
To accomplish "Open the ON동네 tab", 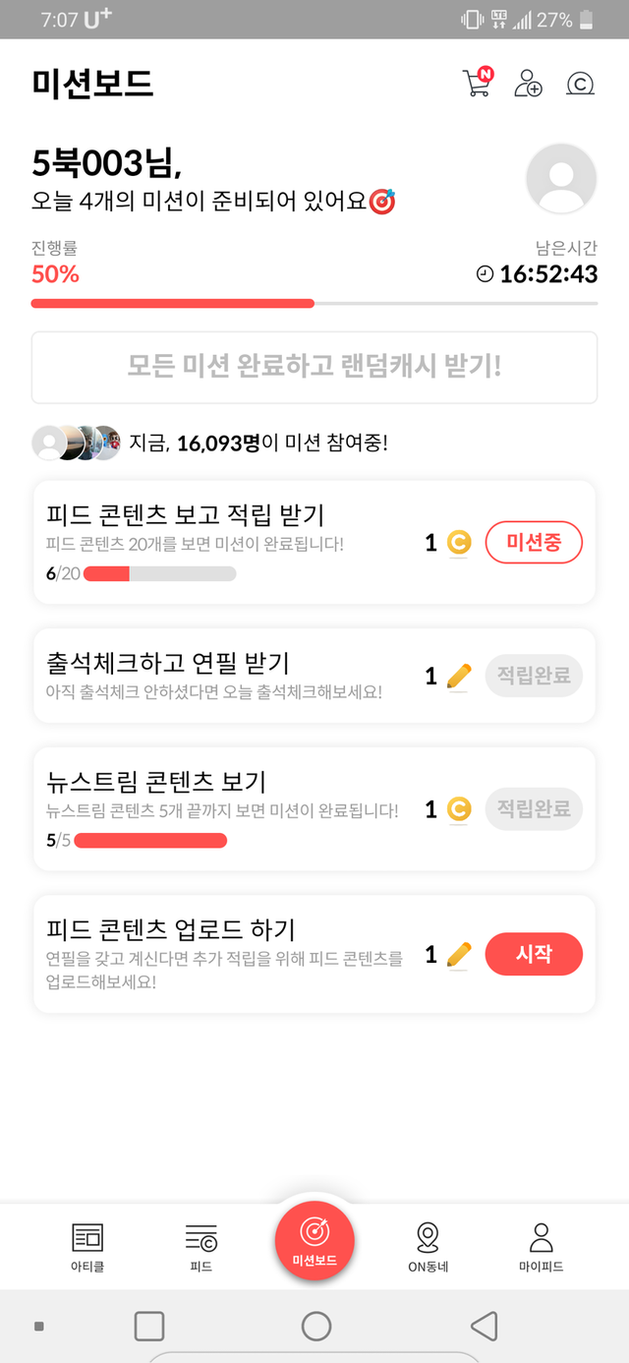I will click(x=428, y=1247).
